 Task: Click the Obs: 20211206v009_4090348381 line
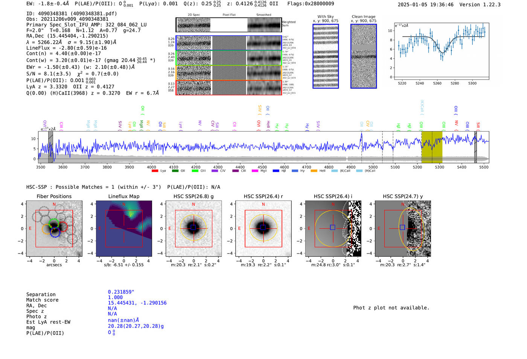click(x=67, y=19)
